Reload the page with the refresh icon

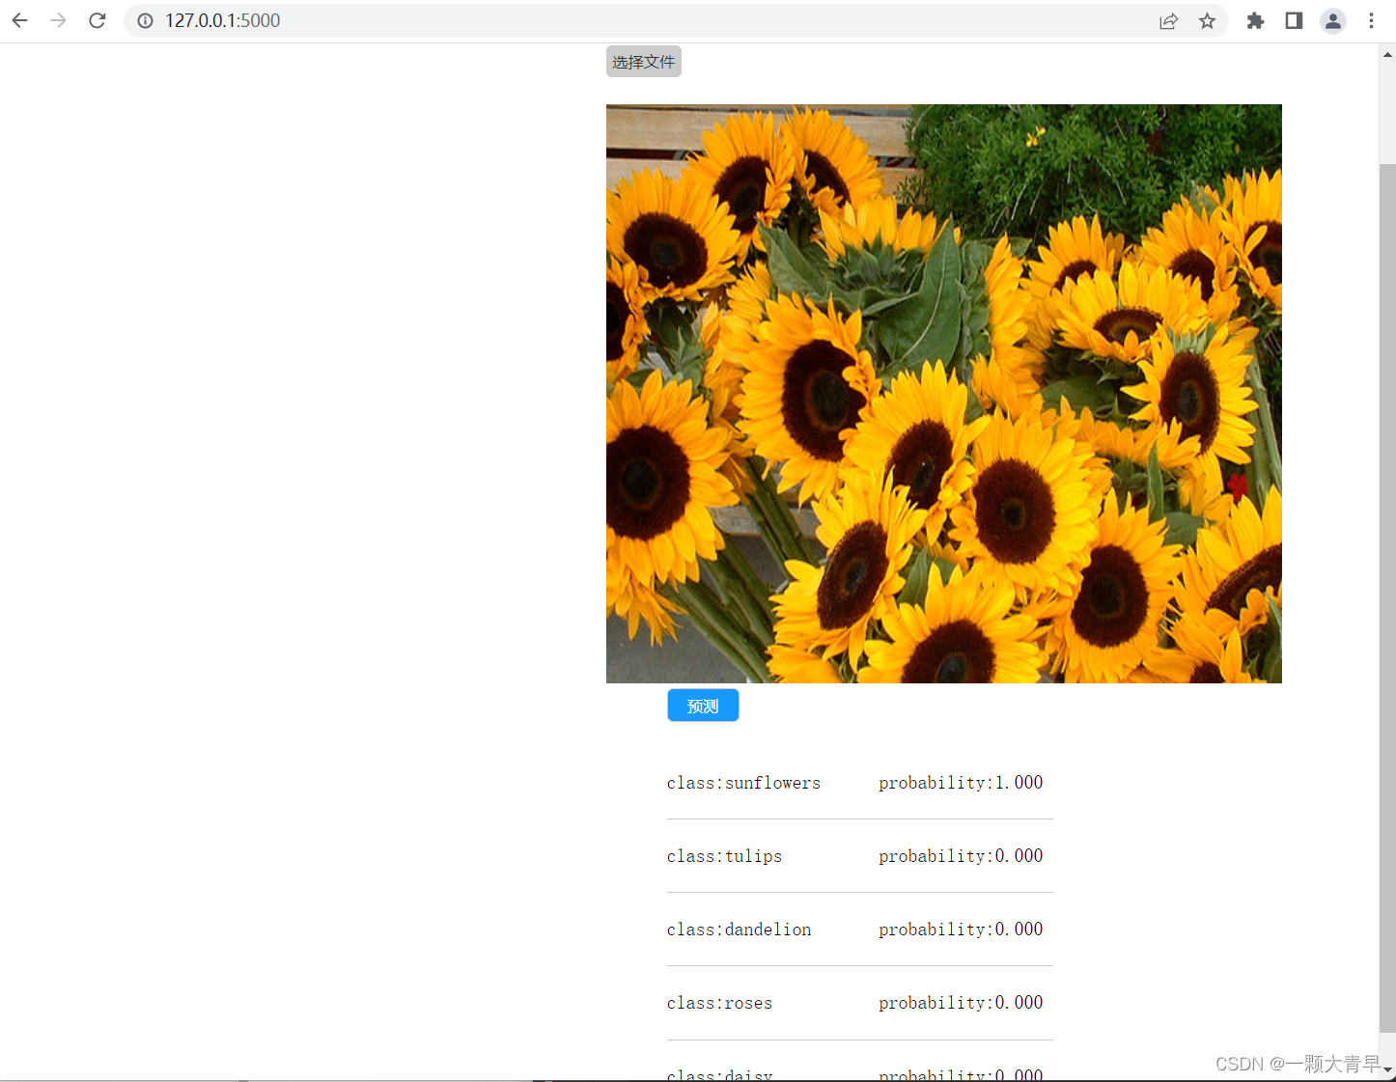[97, 20]
